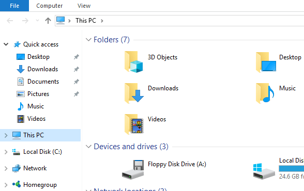304x191 pixels.
Task: Click the Devices and drives (3) header
Action: coord(131,147)
